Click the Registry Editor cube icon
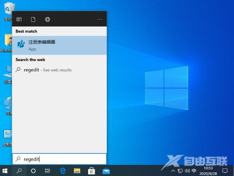The height and width of the screenshot is (176, 234). (x=21, y=45)
